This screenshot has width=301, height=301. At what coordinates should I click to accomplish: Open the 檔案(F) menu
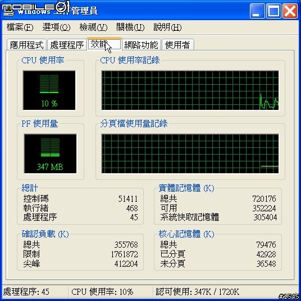[x=20, y=27]
